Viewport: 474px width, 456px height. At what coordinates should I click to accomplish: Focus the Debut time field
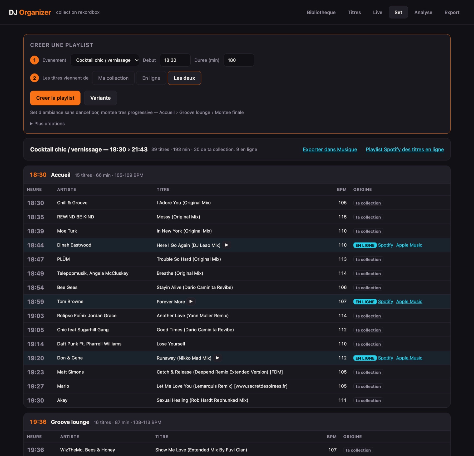175,60
